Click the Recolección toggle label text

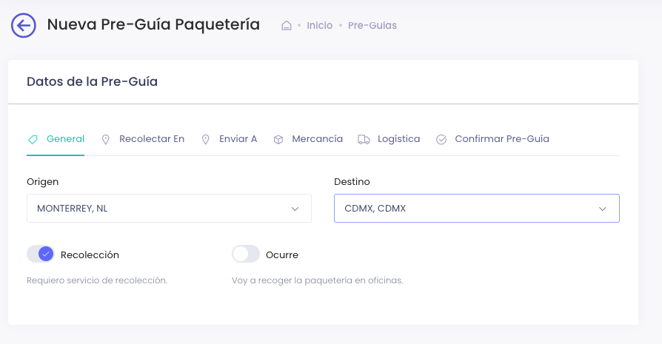[90, 254]
